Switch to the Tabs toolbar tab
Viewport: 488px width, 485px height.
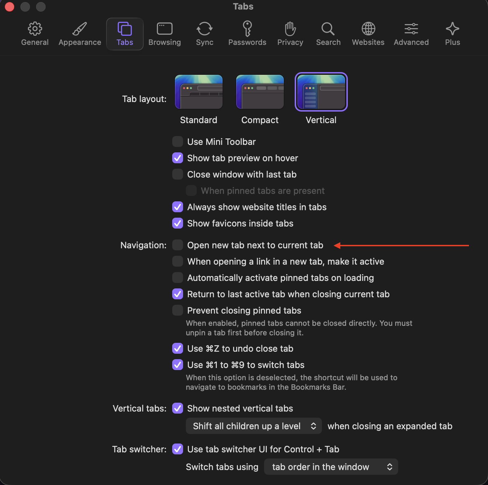click(x=125, y=34)
